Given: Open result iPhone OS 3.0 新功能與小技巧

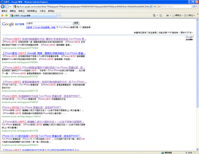Looking at the screenshot, I should (42, 136).
